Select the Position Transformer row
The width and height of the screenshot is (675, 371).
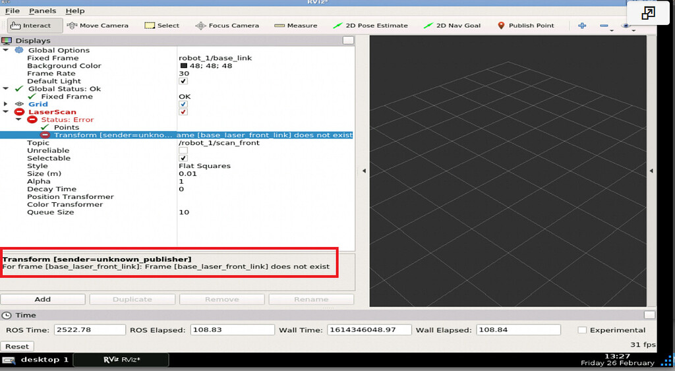pyautogui.click(x=177, y=196)
